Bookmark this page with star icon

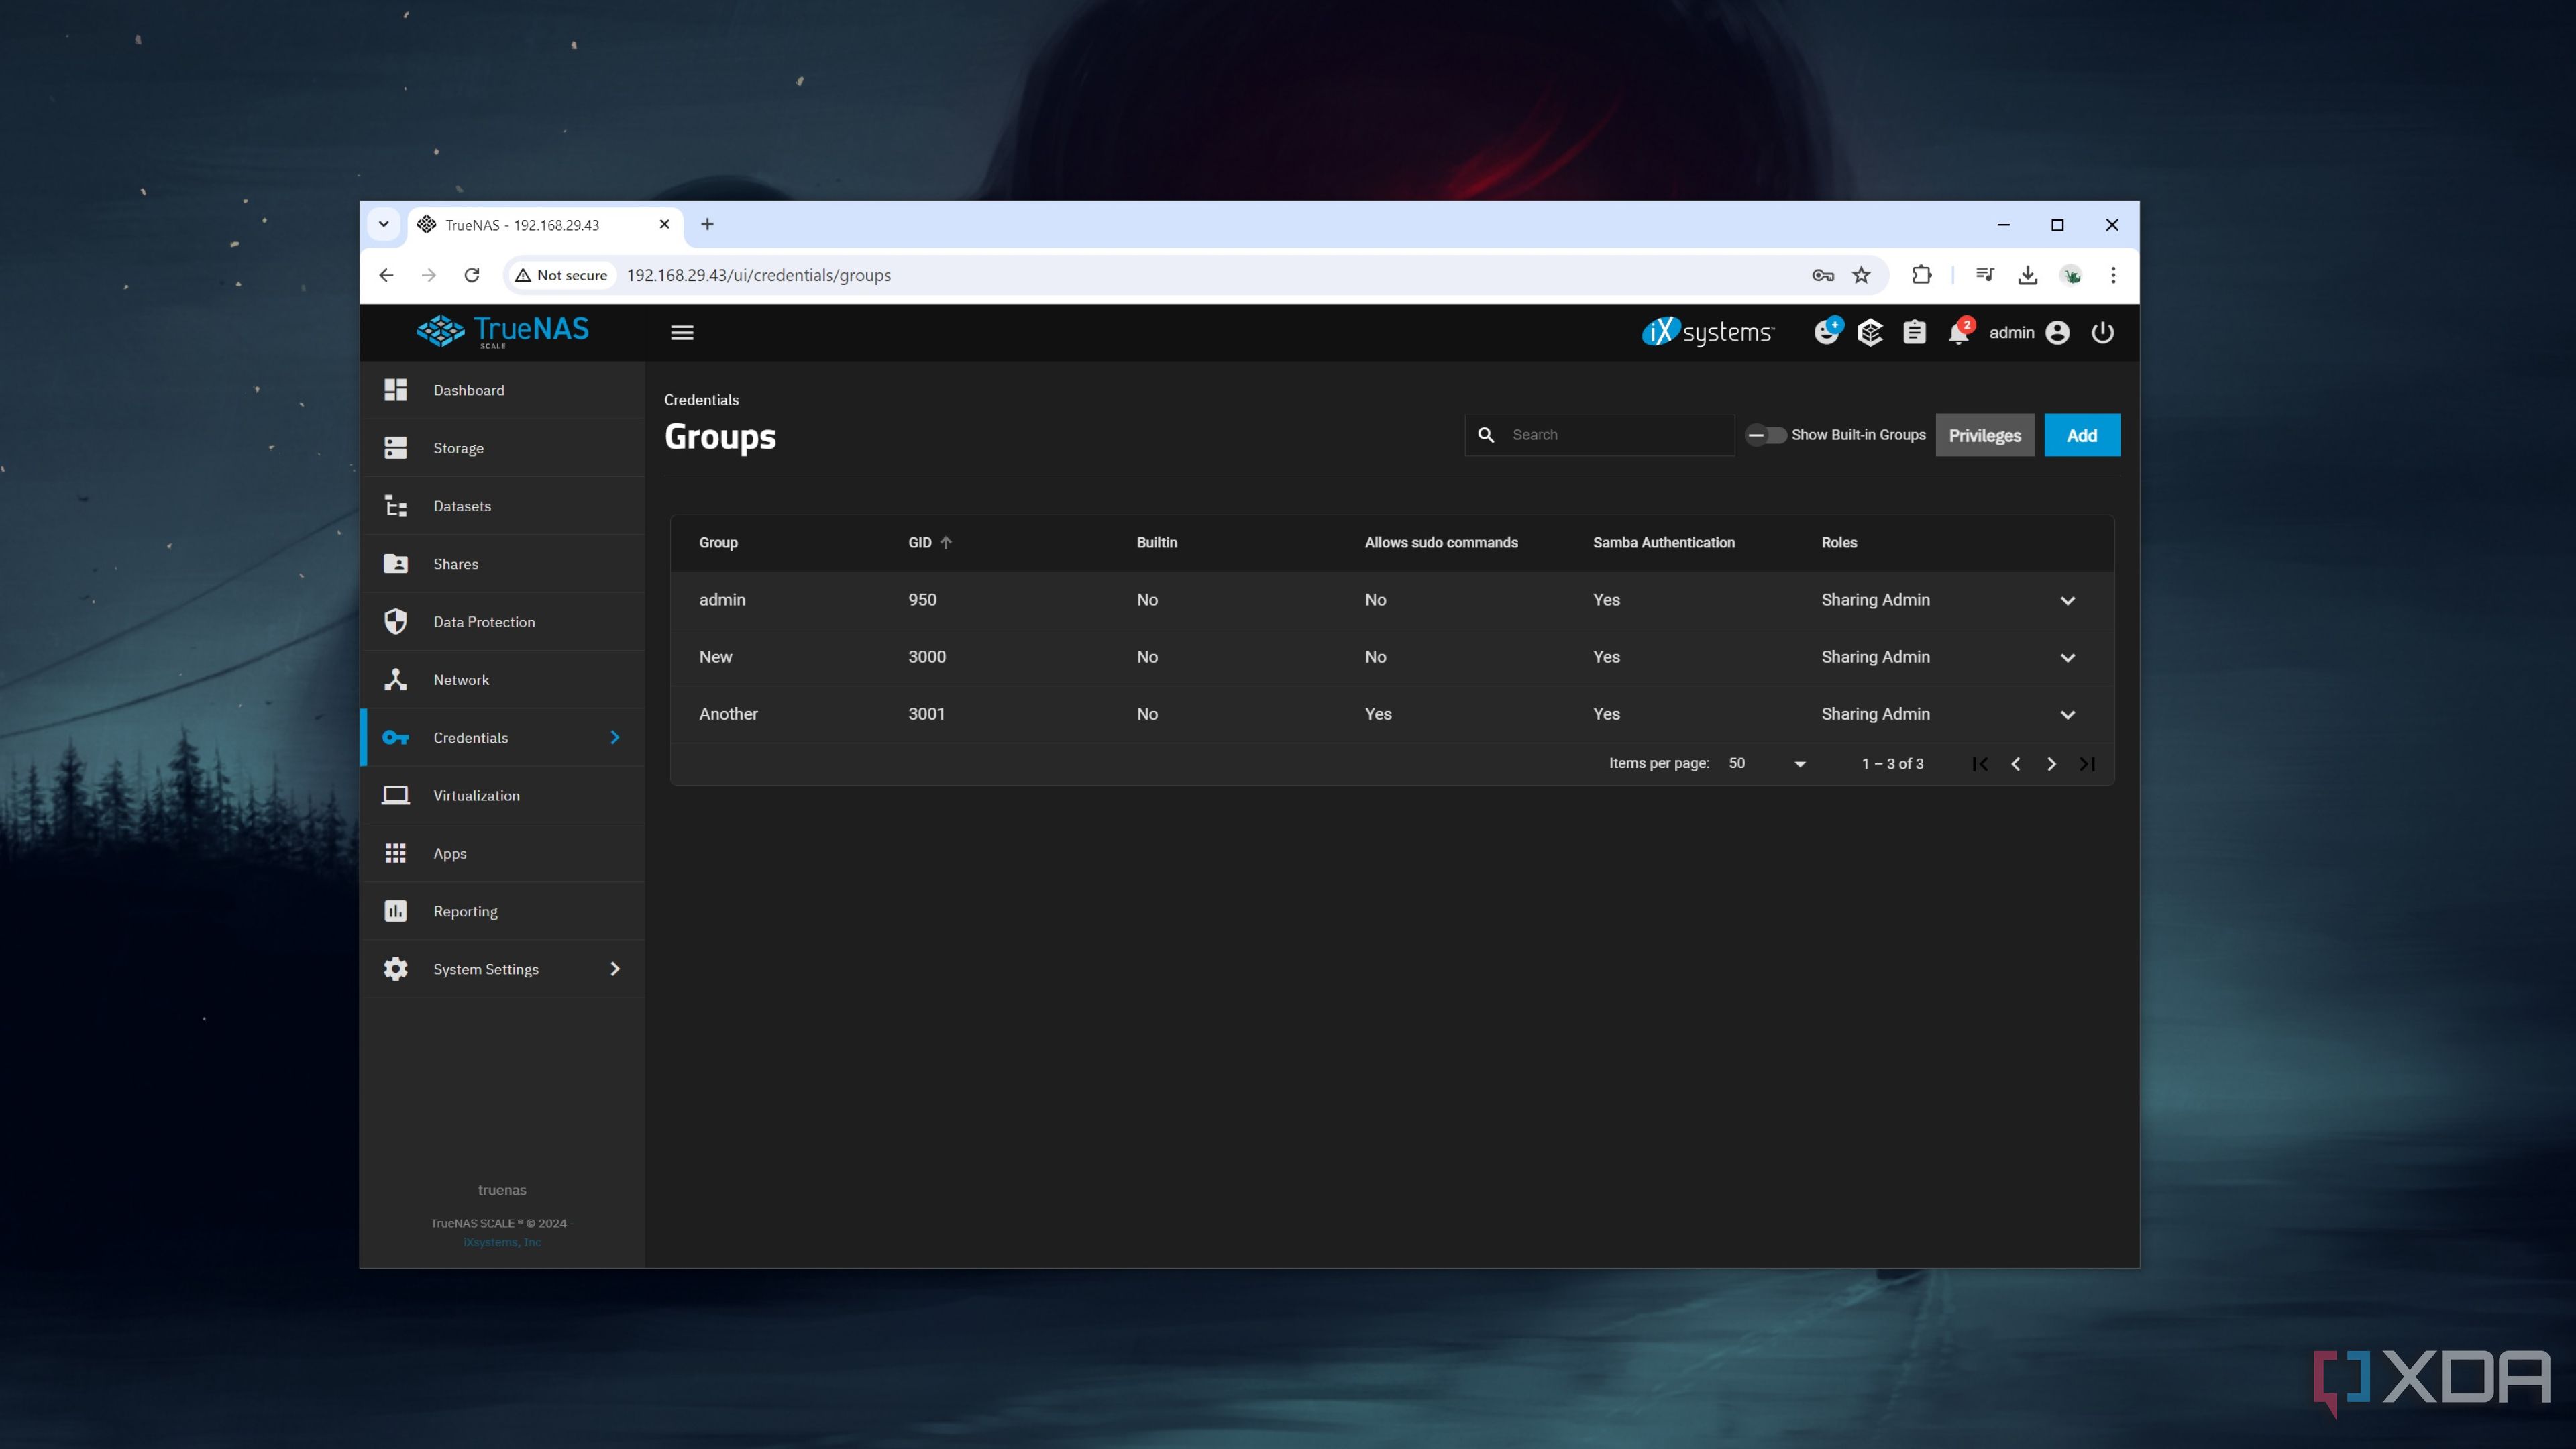1861,275
